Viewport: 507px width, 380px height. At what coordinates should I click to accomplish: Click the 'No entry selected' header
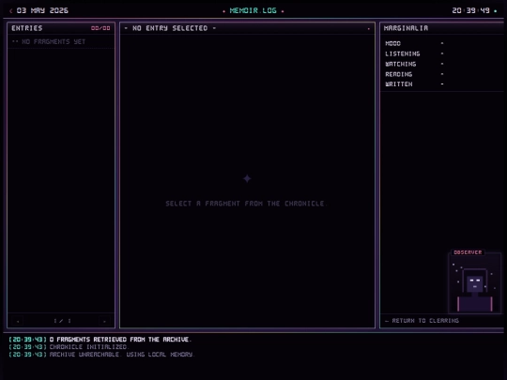pyautogui.click(x=170, y=28)
